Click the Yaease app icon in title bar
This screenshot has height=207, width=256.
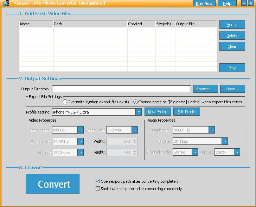pyautogui.click(x=6, y=3)
